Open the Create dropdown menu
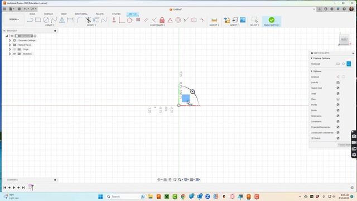 click(50, 25)
